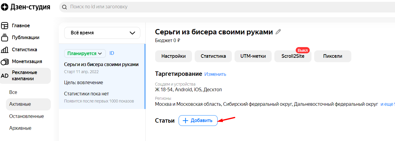Open Статистика in left sidebar

(24, 49)
